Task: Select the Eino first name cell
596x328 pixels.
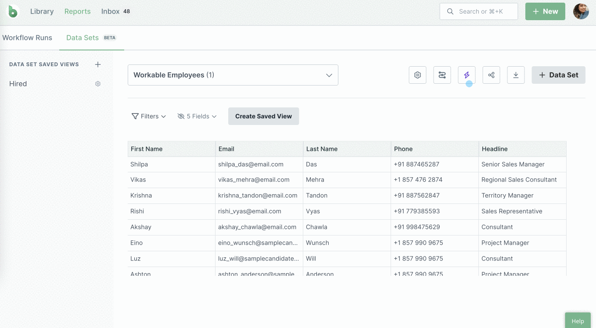Action: click(x=172, y=243)
